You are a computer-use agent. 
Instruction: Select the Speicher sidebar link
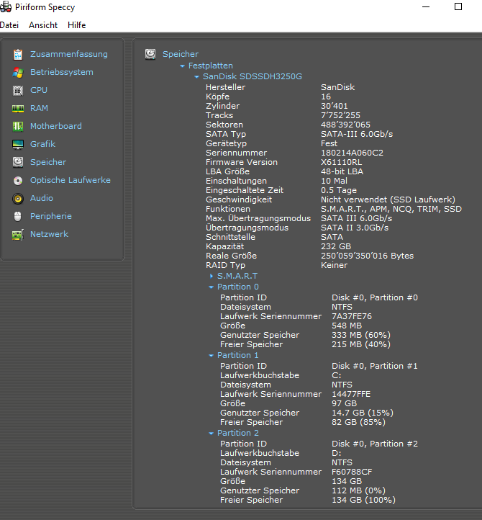coord(48,162)
